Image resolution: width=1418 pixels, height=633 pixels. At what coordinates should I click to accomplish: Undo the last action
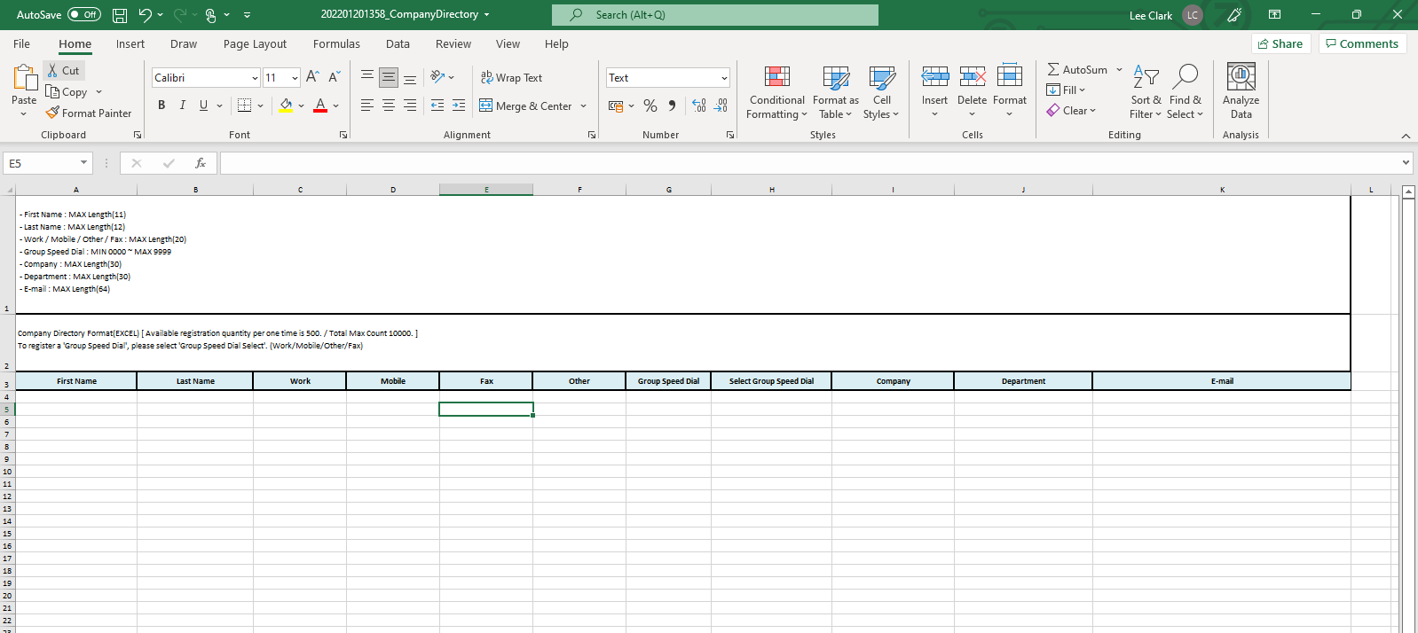[x=145, y=15]
